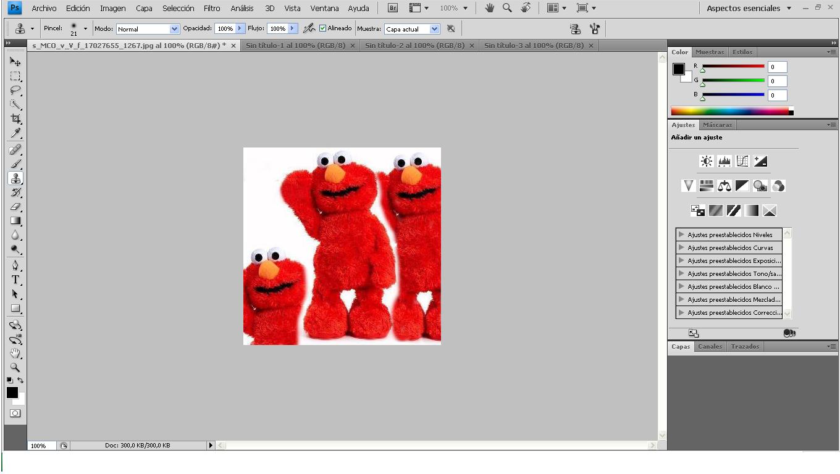The height and width of the screenshot is (474, 840).
Task: Select the 3D Orbit camera tool
Action: tap(15, 339)
